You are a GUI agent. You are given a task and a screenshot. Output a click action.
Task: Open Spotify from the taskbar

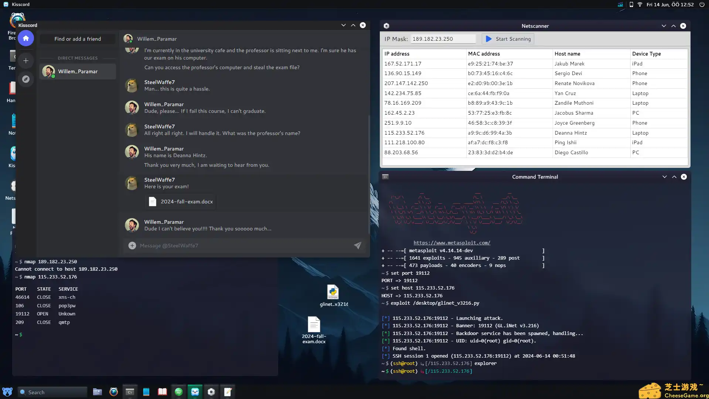coord(179,392)
